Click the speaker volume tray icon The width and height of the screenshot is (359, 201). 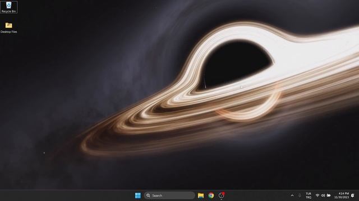pyautogui.click(x=323, y=195)
